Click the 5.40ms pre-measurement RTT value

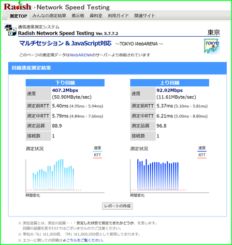pyautogui.click(x=60, y=106)
